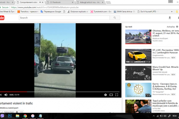The height and width of the screenshot is (119, 179).
Task: Open a new browser tab
Action: click(x=108, y=2)
